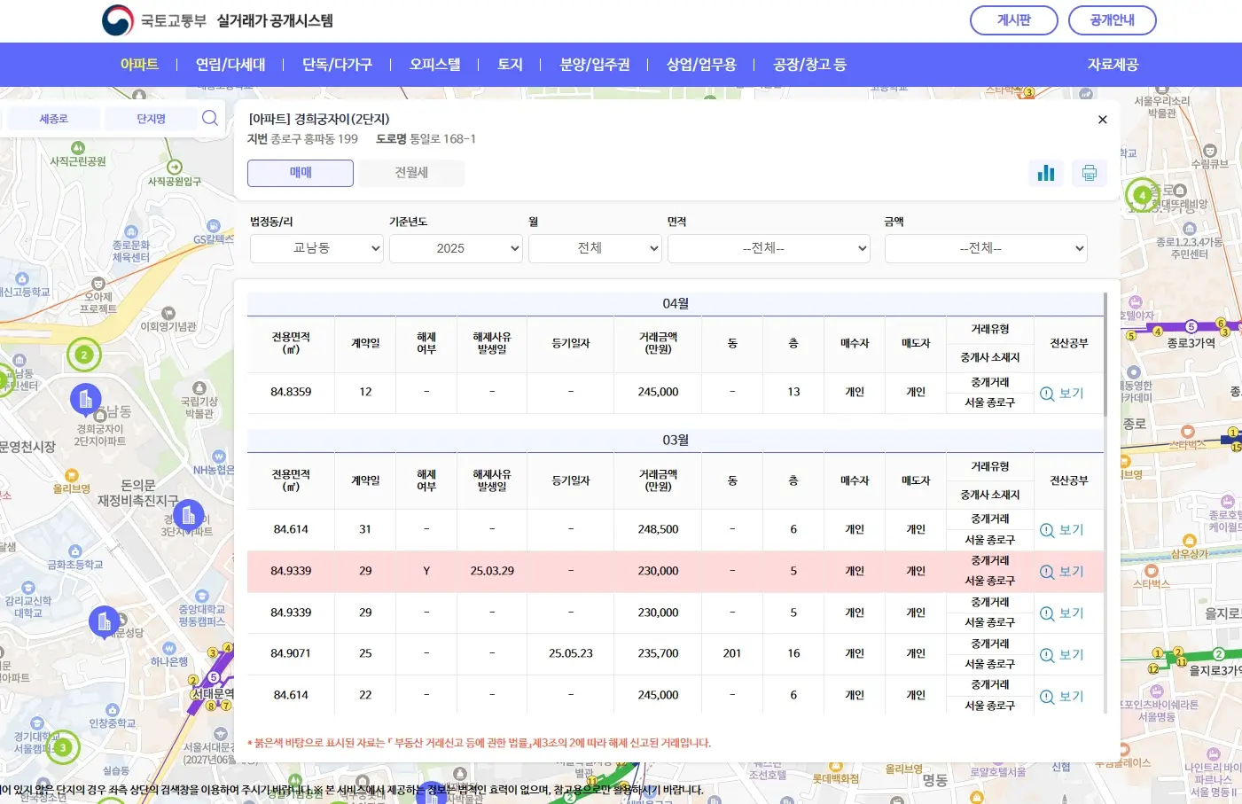Click the bar chart statistics icon
This screenshot has height=804, width=1242.
pos(1046,173)
